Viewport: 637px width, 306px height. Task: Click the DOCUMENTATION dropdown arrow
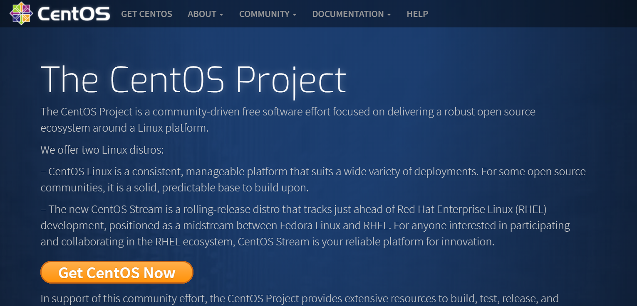(x=389, y=15)
